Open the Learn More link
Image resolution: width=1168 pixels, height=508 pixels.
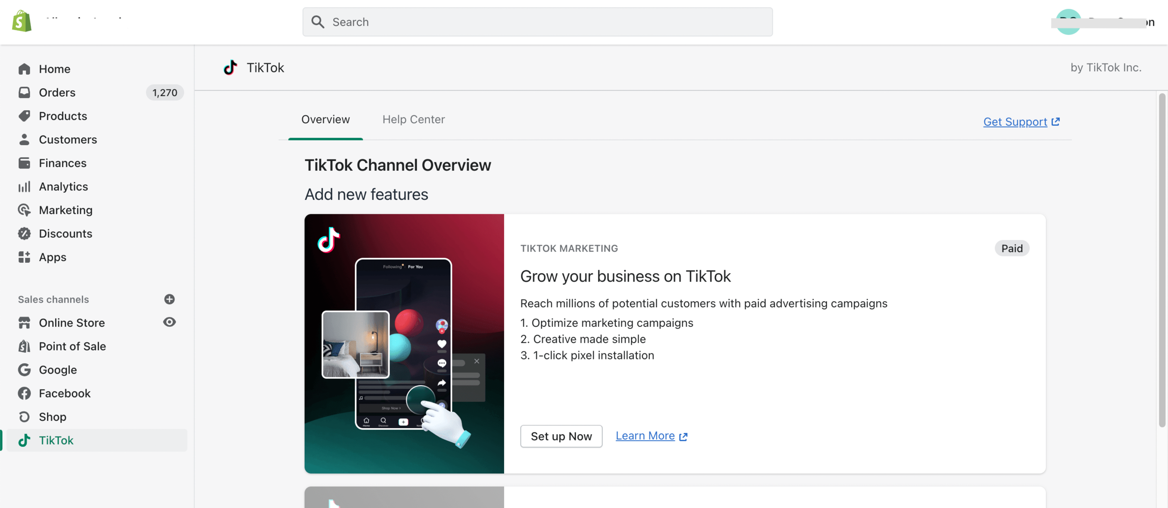pyautogui.click(x=645, y=436)
